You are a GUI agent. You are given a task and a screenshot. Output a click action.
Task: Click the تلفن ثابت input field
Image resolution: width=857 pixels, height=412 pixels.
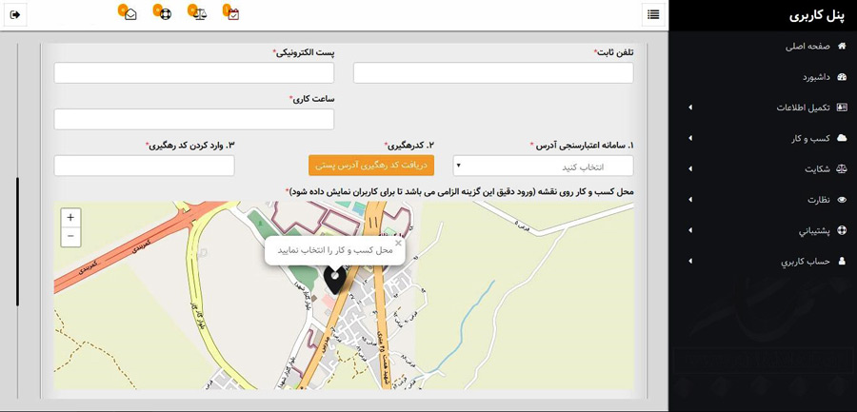coord(493,73)
